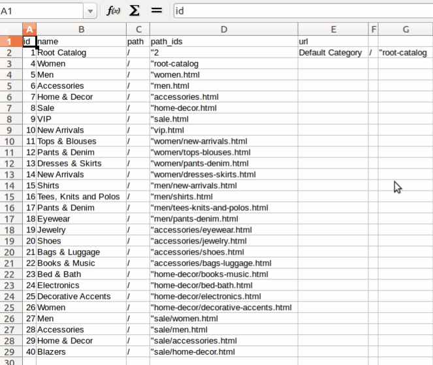The image size is (433, 365).
Task: Click the cell containing "vip.html
Action: (x=223, y=130)
